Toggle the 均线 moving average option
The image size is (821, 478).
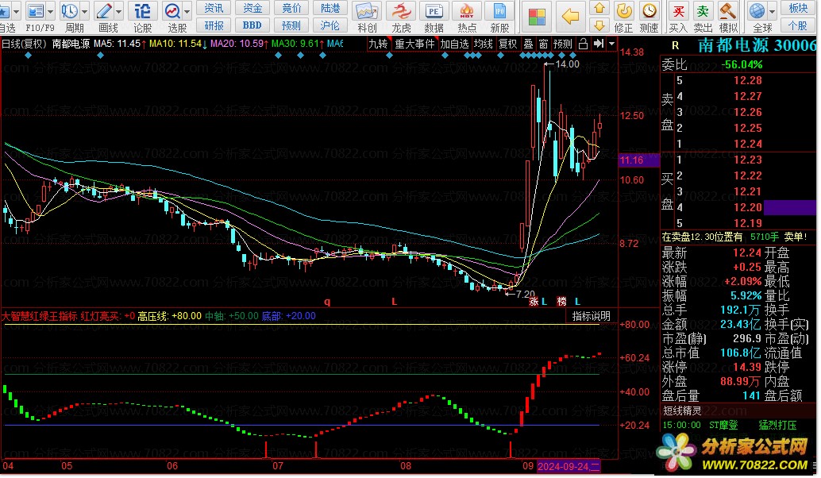click(484, 44)
